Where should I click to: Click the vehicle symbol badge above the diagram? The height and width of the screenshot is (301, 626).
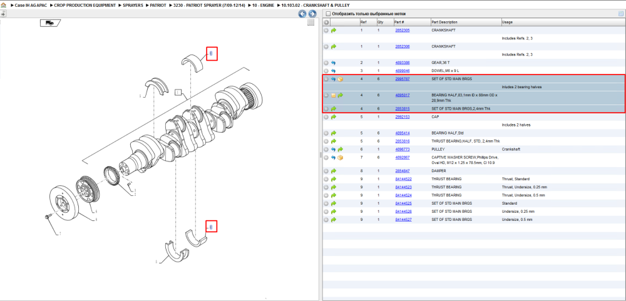click(49, 23)
